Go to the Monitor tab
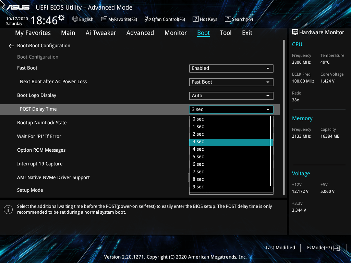 [x=175, y=33]
